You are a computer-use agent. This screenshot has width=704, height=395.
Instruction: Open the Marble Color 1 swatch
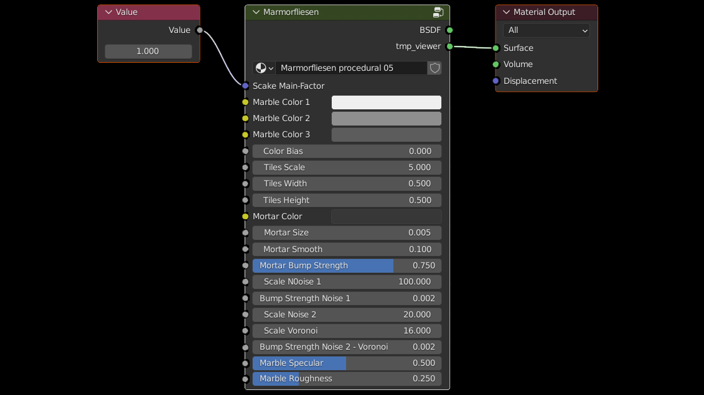(386, 102)
